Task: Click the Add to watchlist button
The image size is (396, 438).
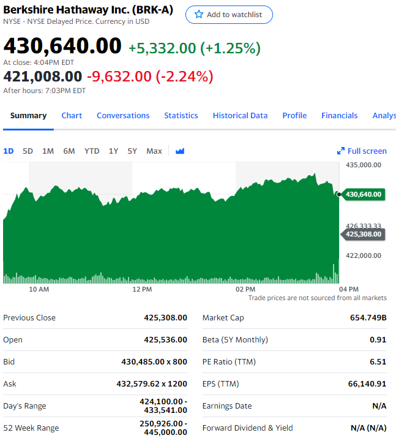Action: tap(229, 15)
